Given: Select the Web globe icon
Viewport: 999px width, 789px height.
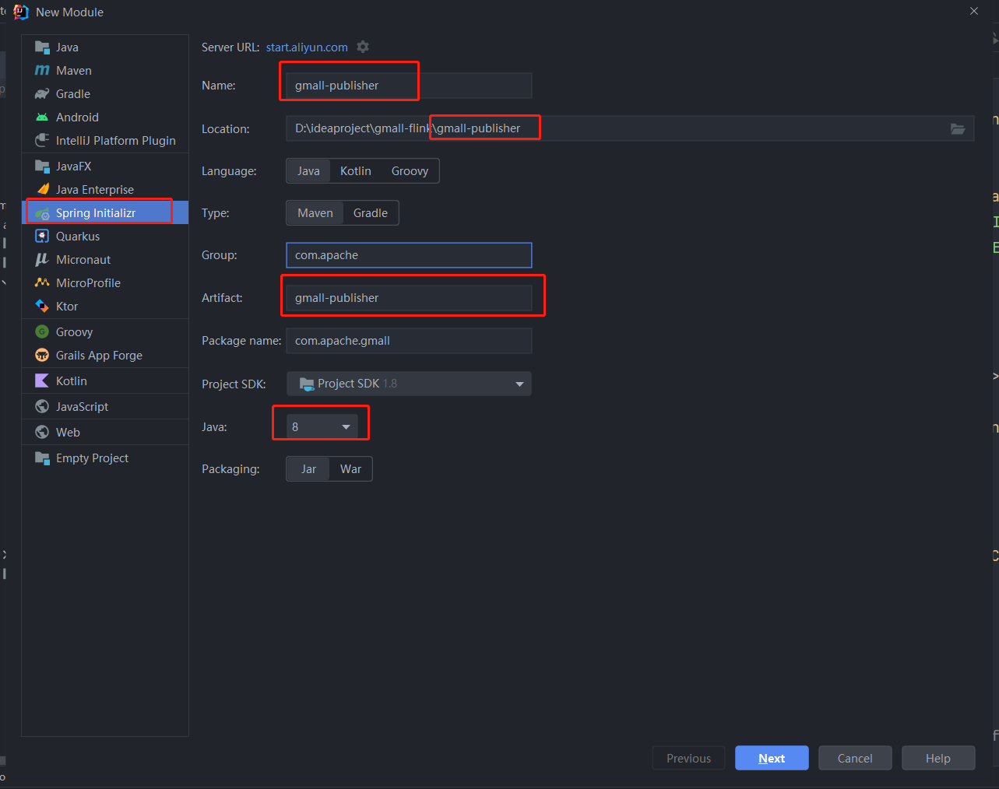Looking at the screenshot, I should (x=42, y=433).
